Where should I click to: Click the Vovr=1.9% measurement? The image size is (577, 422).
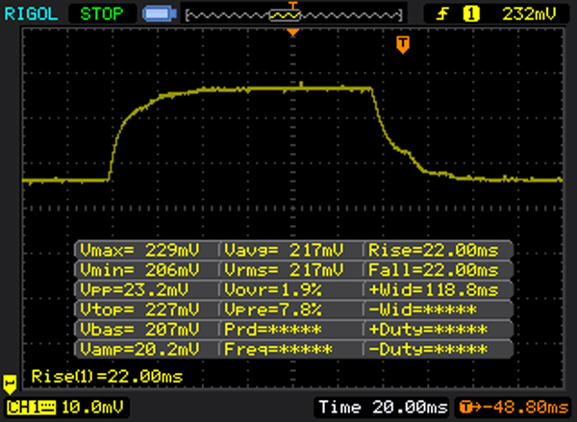(x=273, y=290)
